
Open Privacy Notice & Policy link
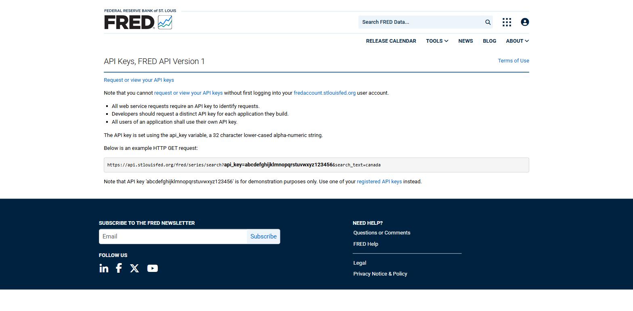[x=380, y=274]
